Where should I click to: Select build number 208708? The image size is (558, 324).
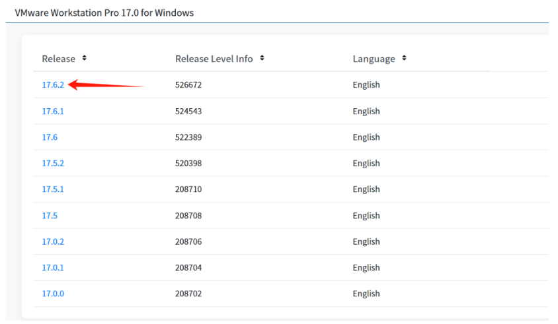click(188, 216)
